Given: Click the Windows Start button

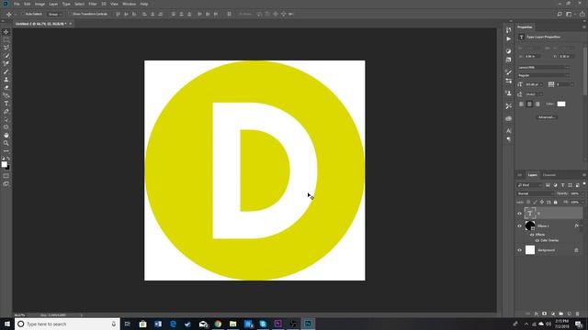Looking at the screenshot, I should [7, 324].
